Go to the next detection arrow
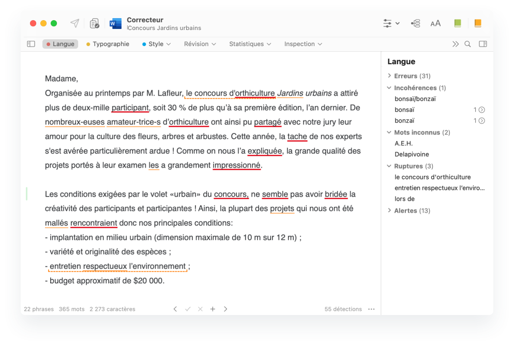The height and width of the screenshot is (346, 514). click(225, 309)
